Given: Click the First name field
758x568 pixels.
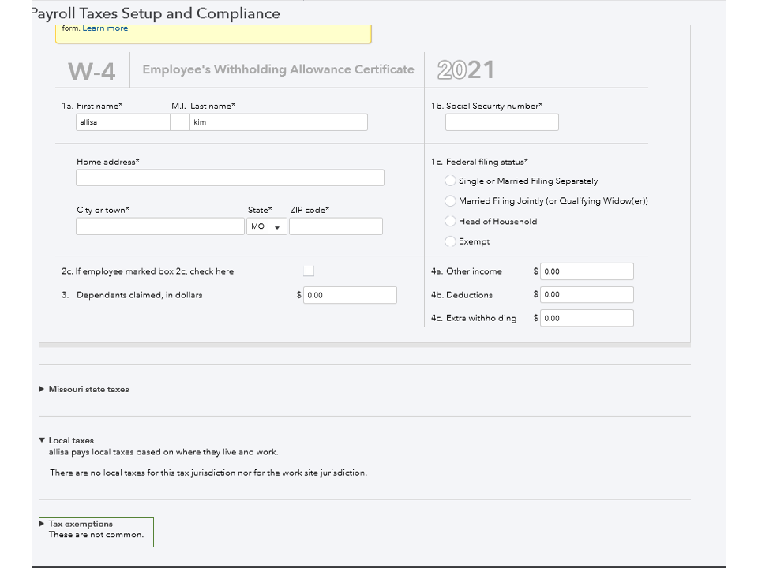Looking at the screenshot, I should click(122, 122).
